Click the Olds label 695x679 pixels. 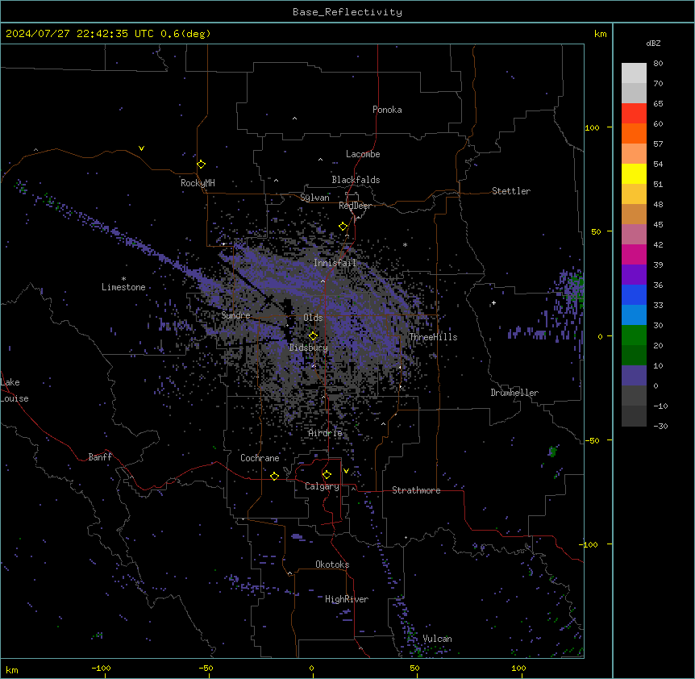point(313,318)
